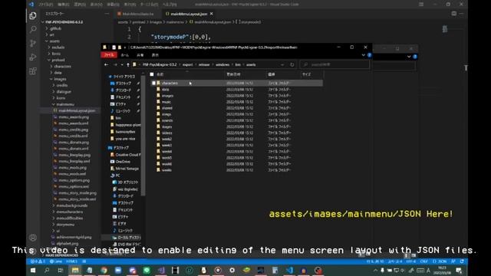Tick the checkbox on the characters folder row
491x276 pixels.
click(153, 83)
